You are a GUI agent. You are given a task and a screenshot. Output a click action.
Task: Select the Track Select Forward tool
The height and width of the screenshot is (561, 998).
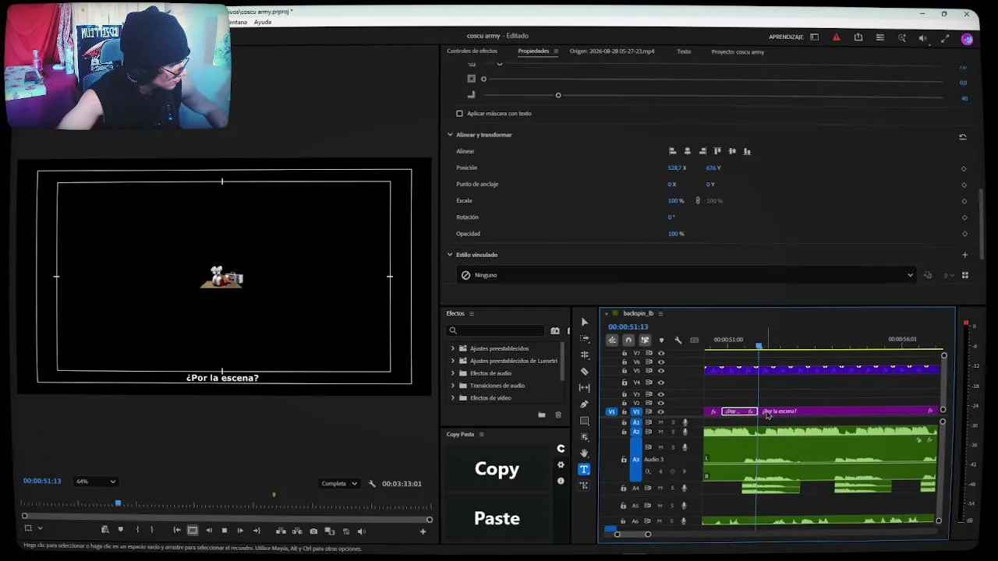pyautogui.click(x=584, y=338)
